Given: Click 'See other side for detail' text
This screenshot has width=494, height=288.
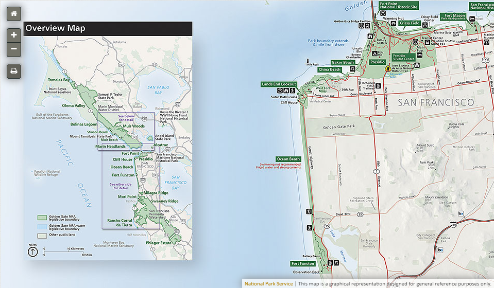Looking at the screenshot, I should (x=121, y=186).
